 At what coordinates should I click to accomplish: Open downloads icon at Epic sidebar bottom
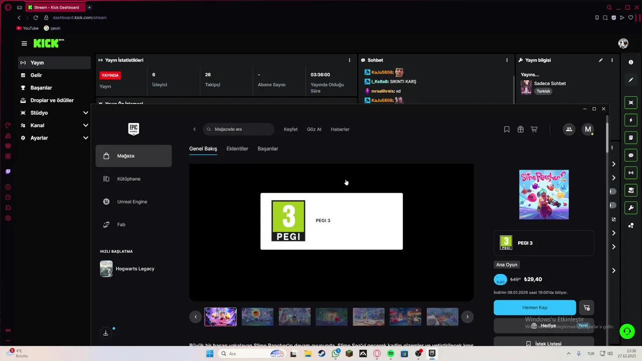(105, 333)
